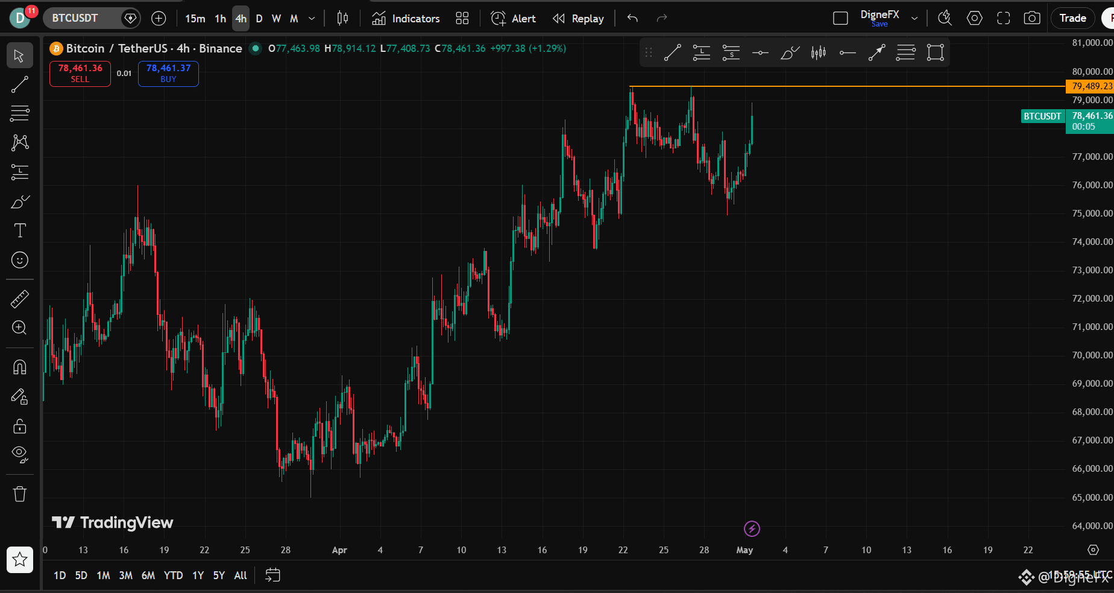Pick the arrow tool in floating toolbar
This screenshot has height=593, width=1114.
(x=877, y=53)
